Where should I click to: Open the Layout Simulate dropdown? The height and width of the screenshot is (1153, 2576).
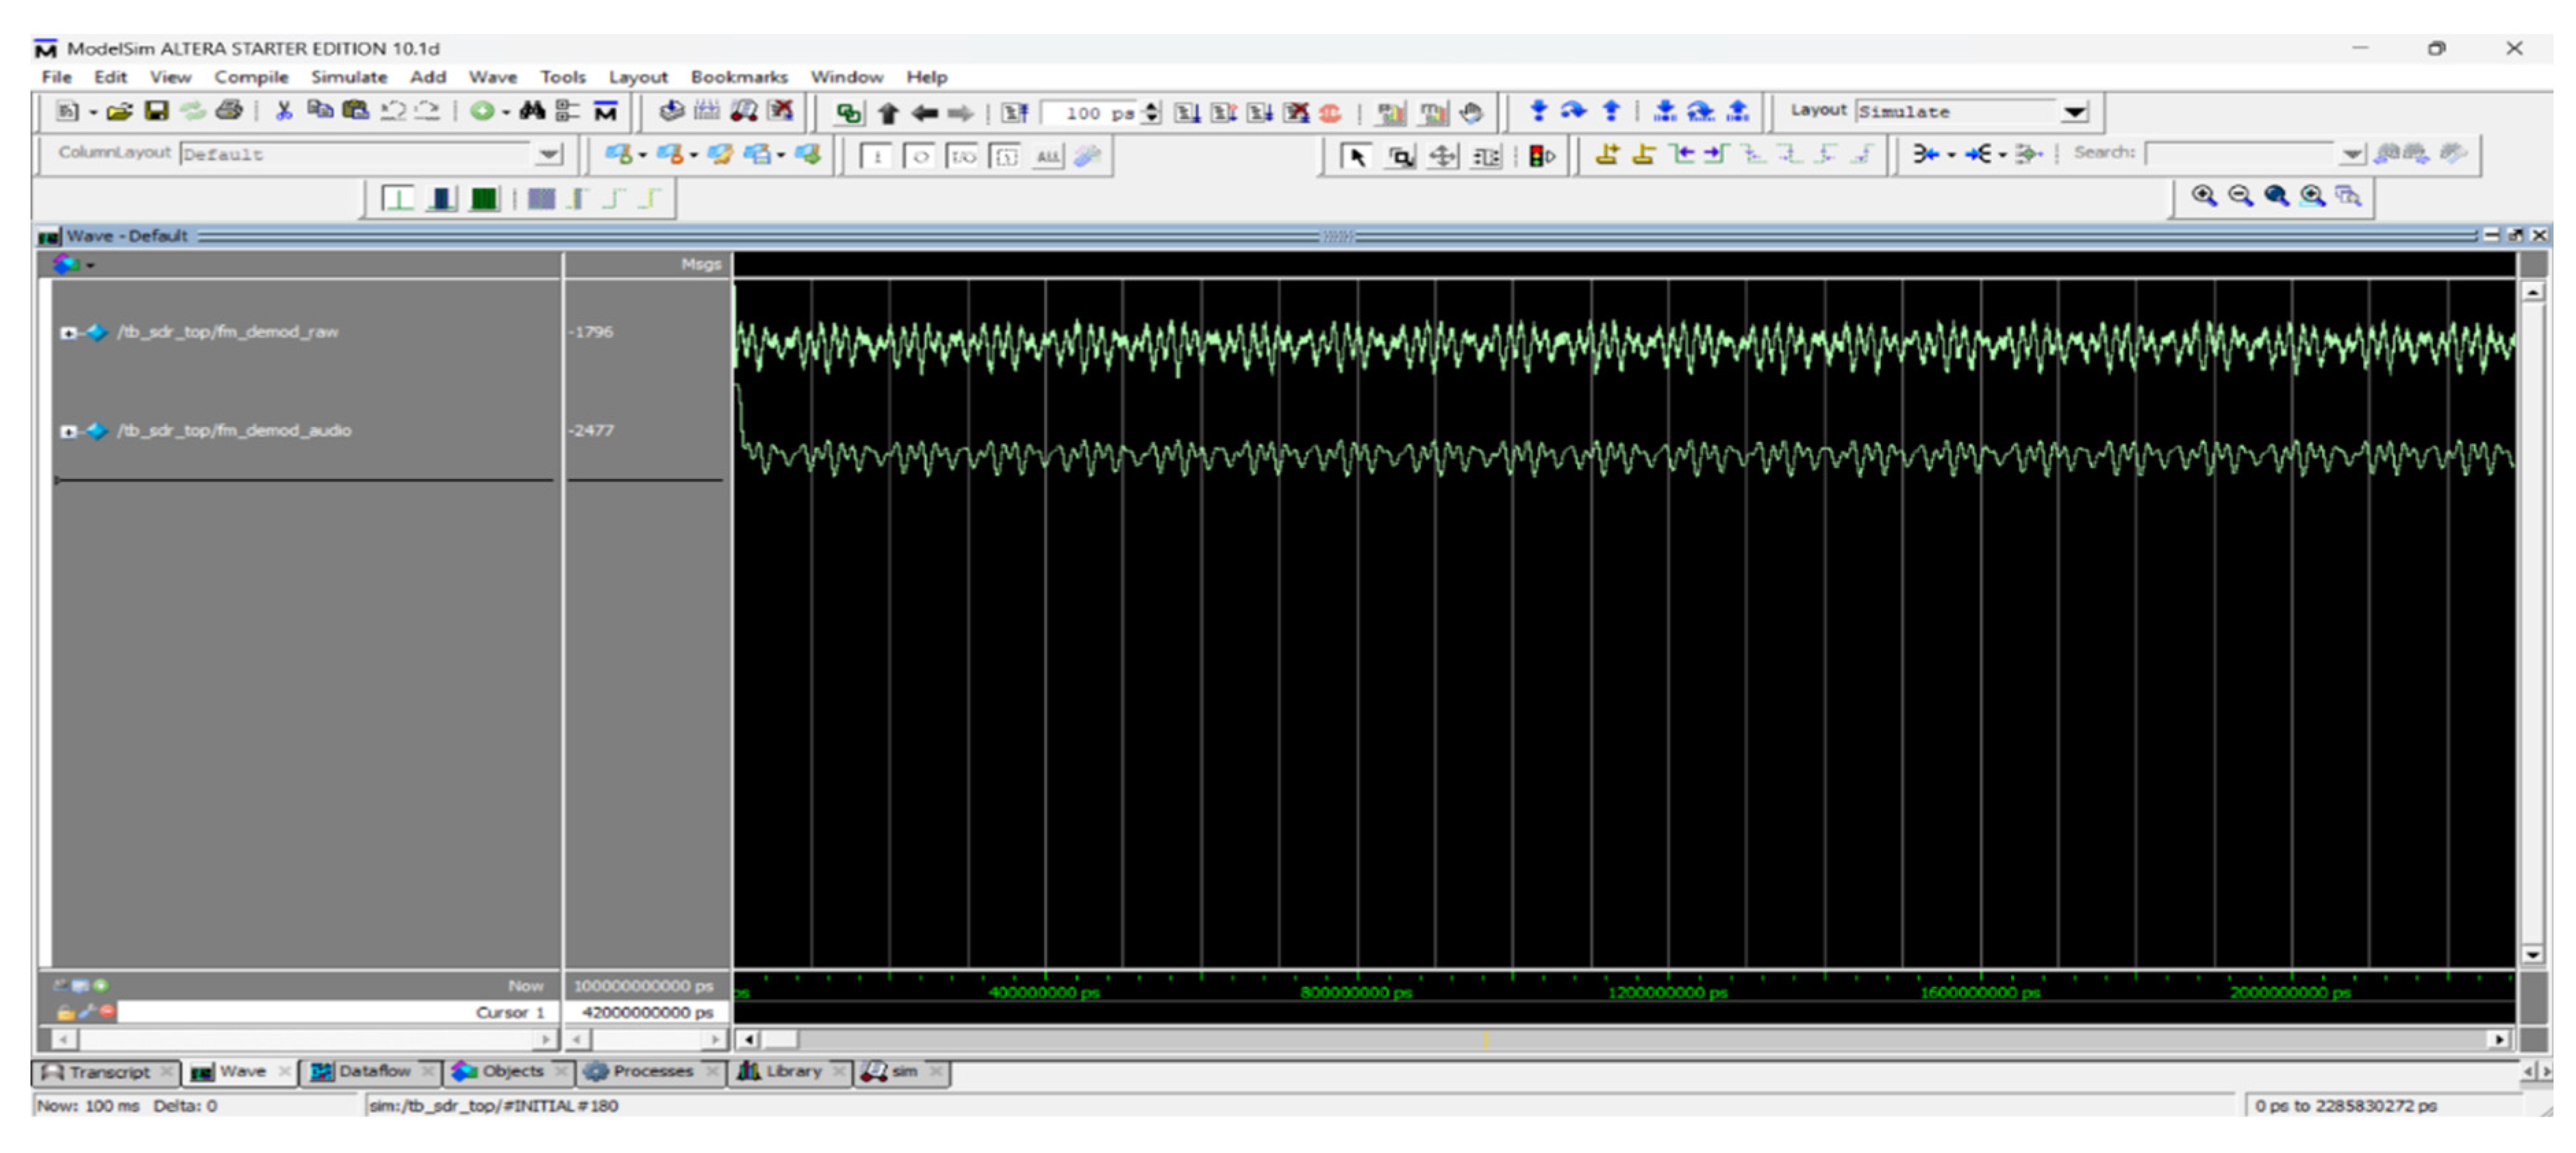pyautogui.click(x=2075, y=112)
